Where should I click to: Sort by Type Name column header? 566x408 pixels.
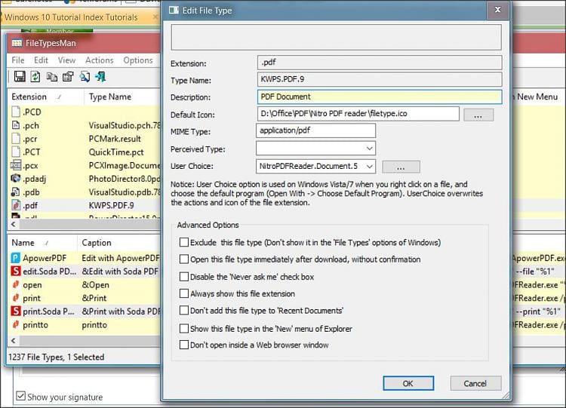click(x=123, y=97)
